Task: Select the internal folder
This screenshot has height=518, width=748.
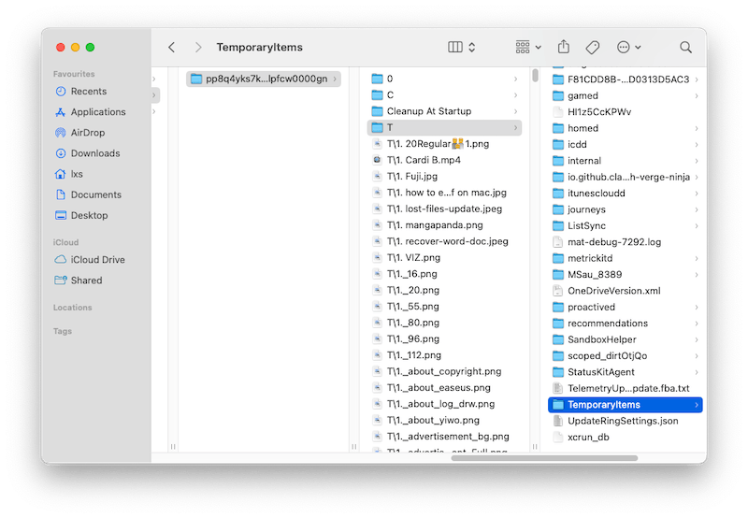Action: coord(626,161)
